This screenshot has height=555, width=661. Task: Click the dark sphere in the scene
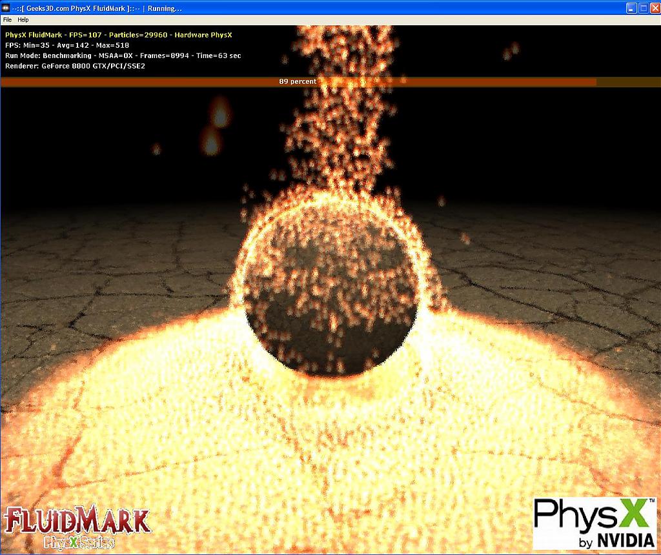pyautogui.click(x=331, y=288)
